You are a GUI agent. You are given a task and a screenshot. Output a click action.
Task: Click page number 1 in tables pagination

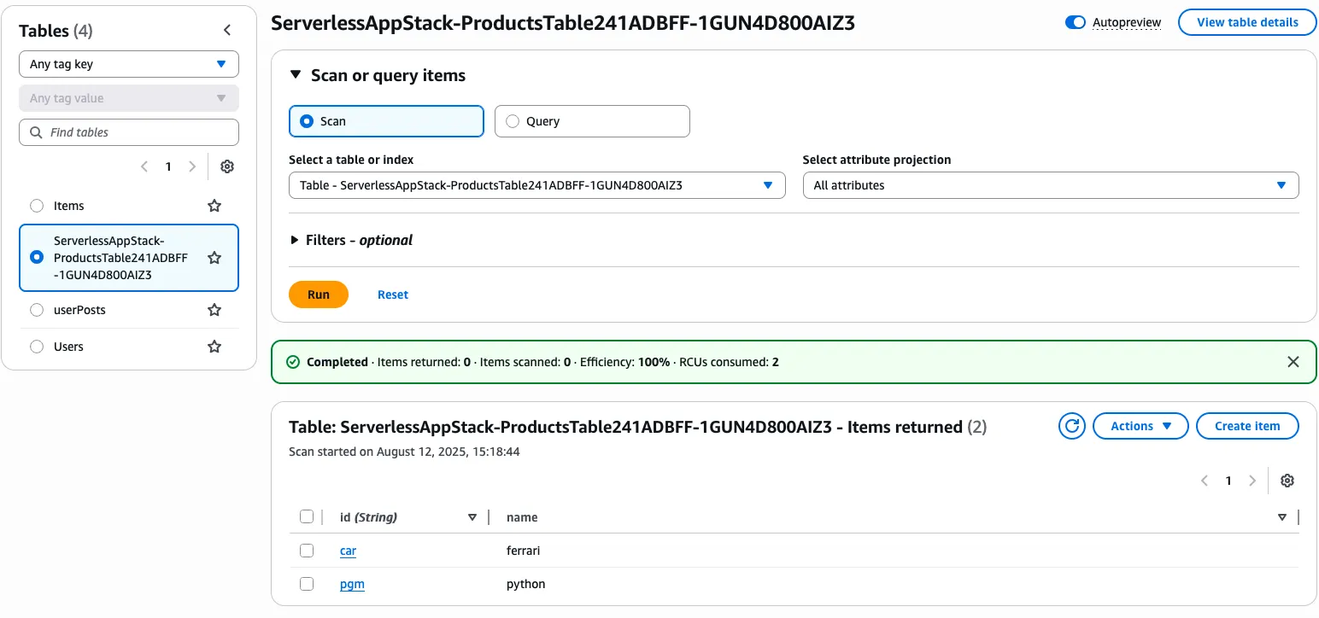point(168,166)
